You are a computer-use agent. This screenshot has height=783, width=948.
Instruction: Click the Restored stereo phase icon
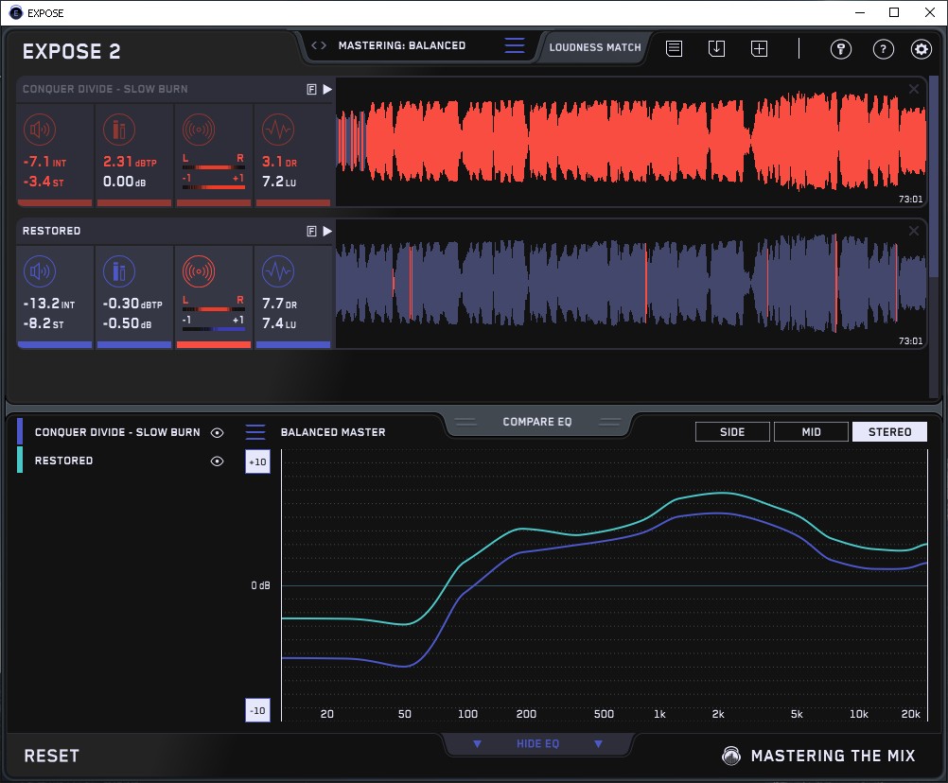coord(199,271)
